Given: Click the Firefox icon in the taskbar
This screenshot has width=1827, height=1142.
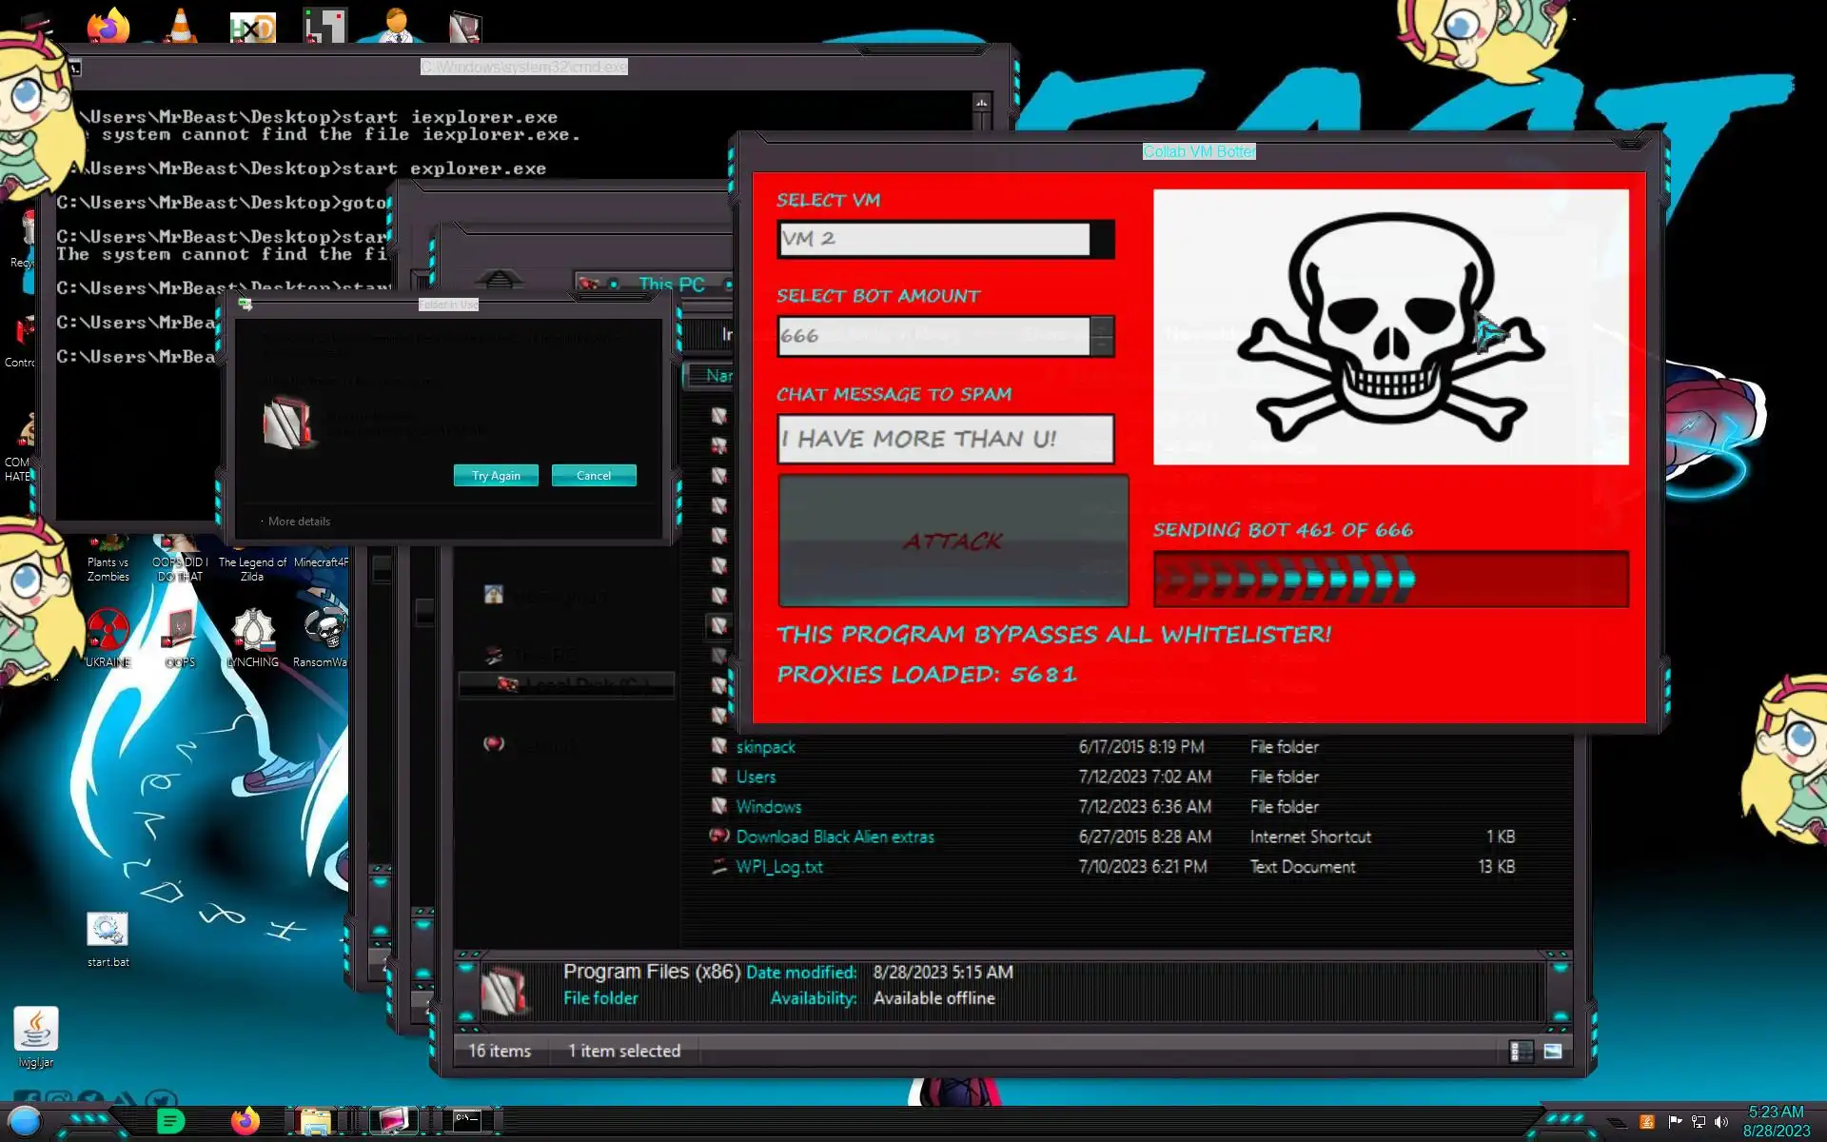Looking at the screenshot, I should click(245, 1121).
